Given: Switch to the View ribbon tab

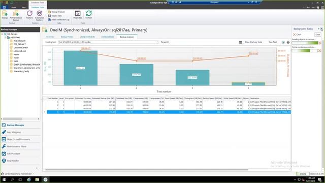Looking at the screenshot, I should coord(24,8).
